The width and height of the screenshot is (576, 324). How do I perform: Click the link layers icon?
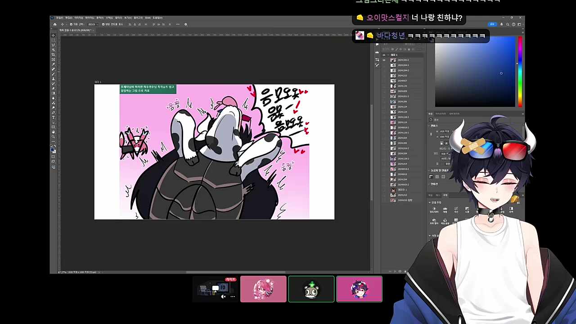click(390, 271)
